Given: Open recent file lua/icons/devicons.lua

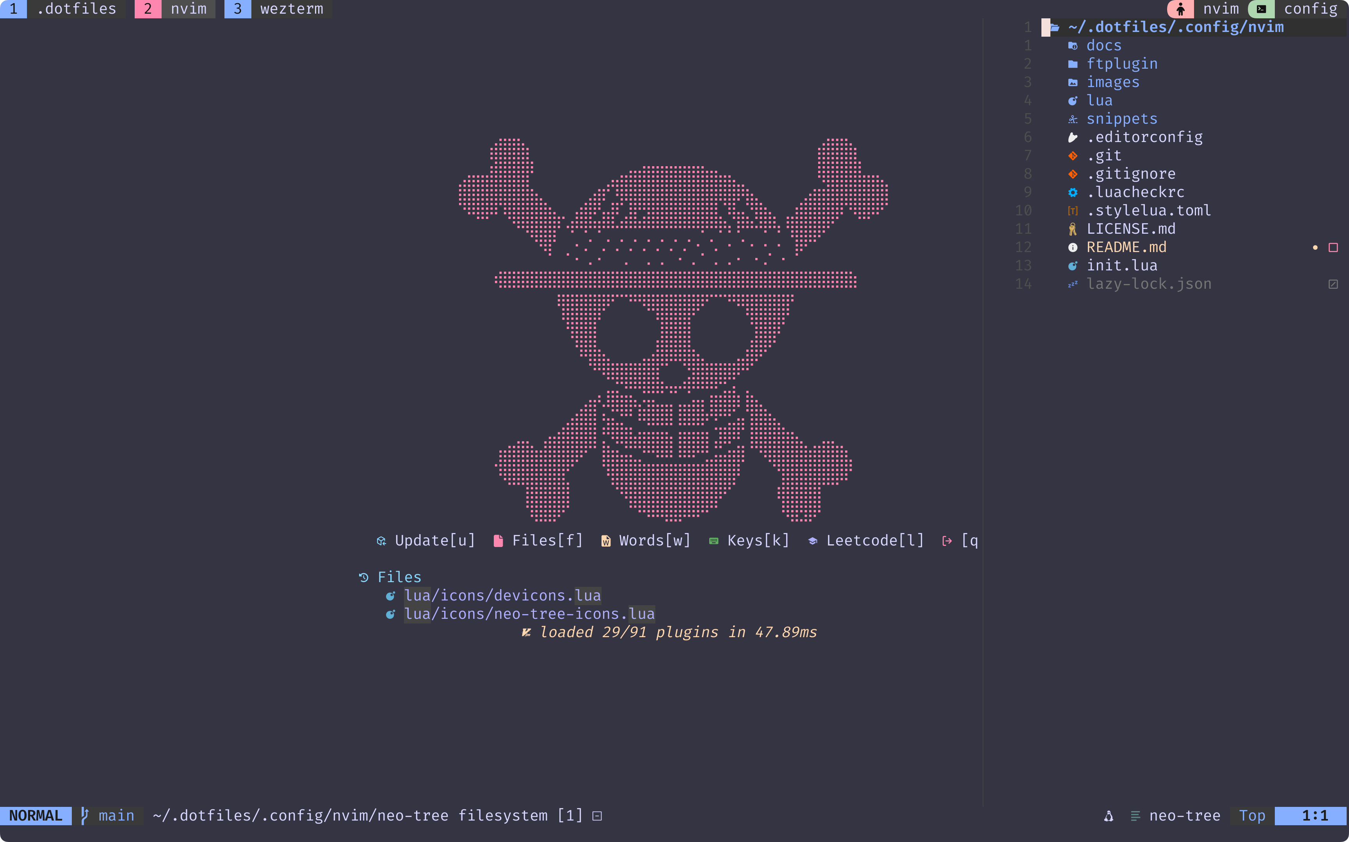Looking at the screenshot, I should 502,596.
